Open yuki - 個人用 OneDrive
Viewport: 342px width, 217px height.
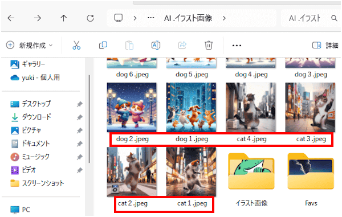(x=35, y=77)
